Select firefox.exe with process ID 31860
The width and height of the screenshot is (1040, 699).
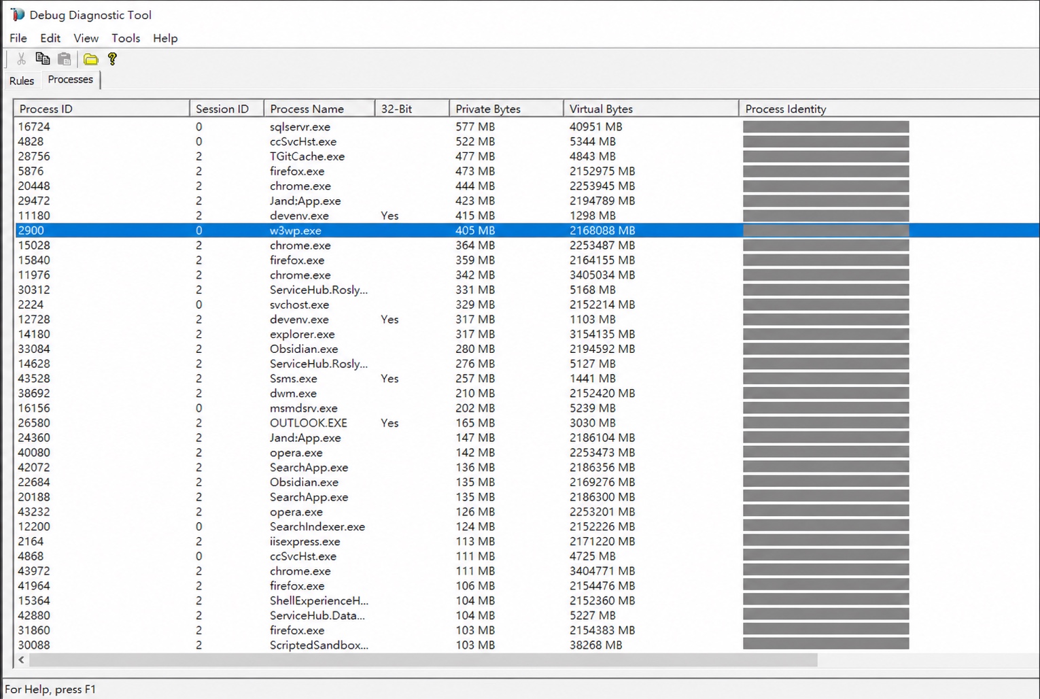click(527, 630)
